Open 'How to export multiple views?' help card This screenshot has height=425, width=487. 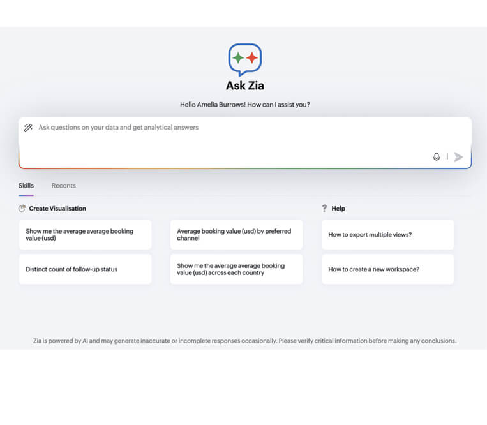click(x=387, y=235)
